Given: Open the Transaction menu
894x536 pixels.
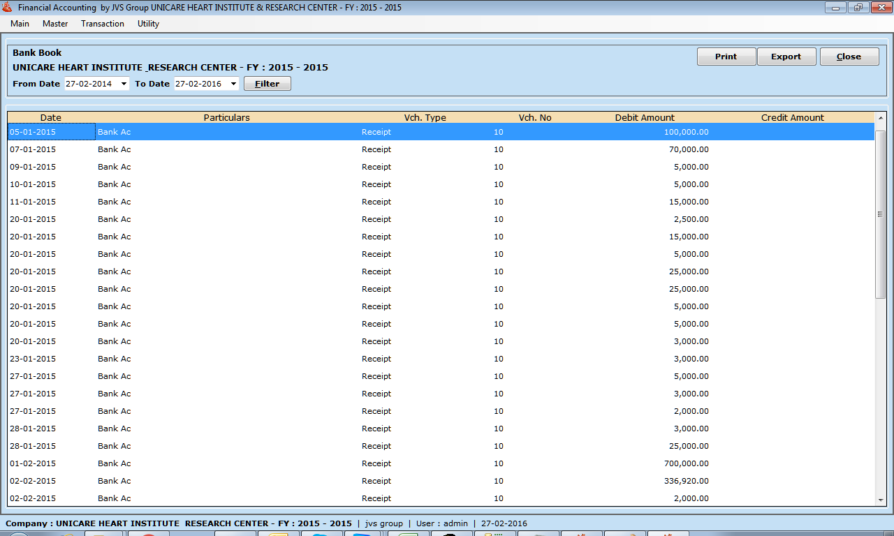Looking at the screenshot, I should tap(103, 24).
